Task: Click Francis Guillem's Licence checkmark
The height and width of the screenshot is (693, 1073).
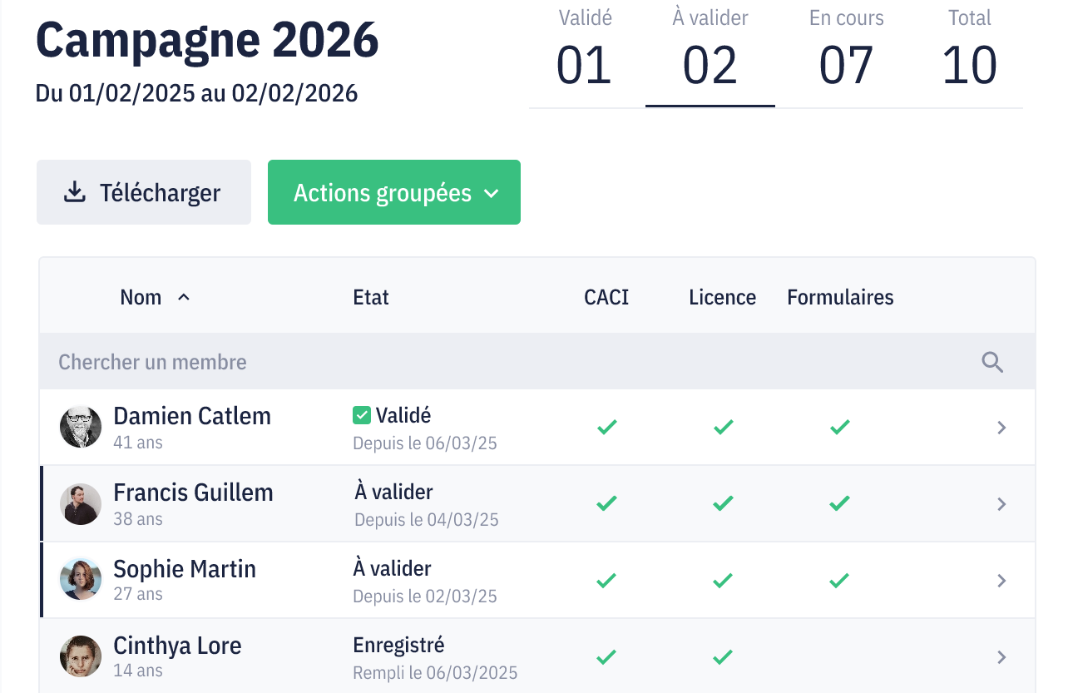Action: (723, 503)
